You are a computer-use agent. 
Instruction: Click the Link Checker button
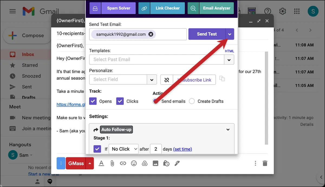point(168,8)
